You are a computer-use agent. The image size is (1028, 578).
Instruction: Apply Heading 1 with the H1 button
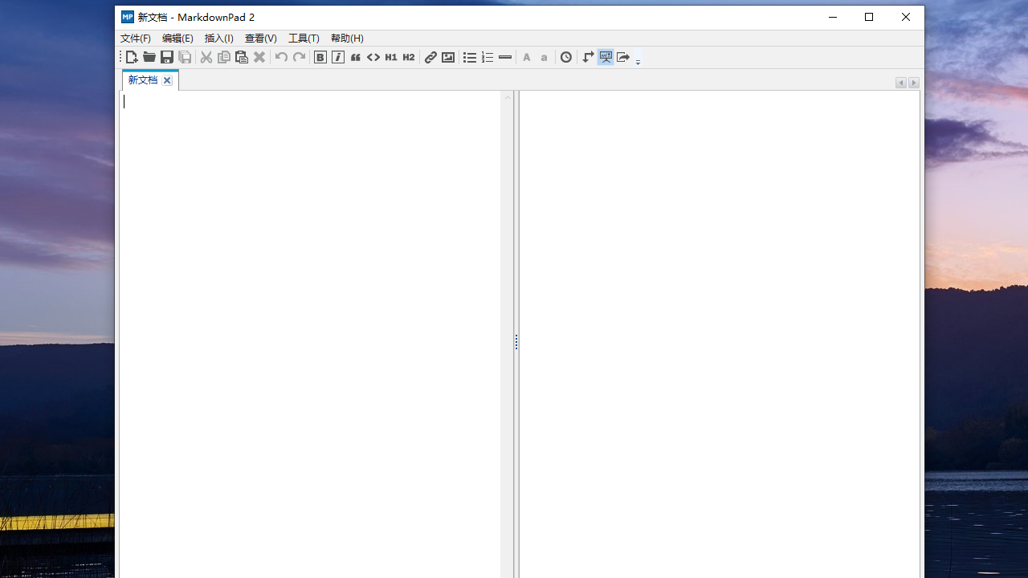point(390,57)
